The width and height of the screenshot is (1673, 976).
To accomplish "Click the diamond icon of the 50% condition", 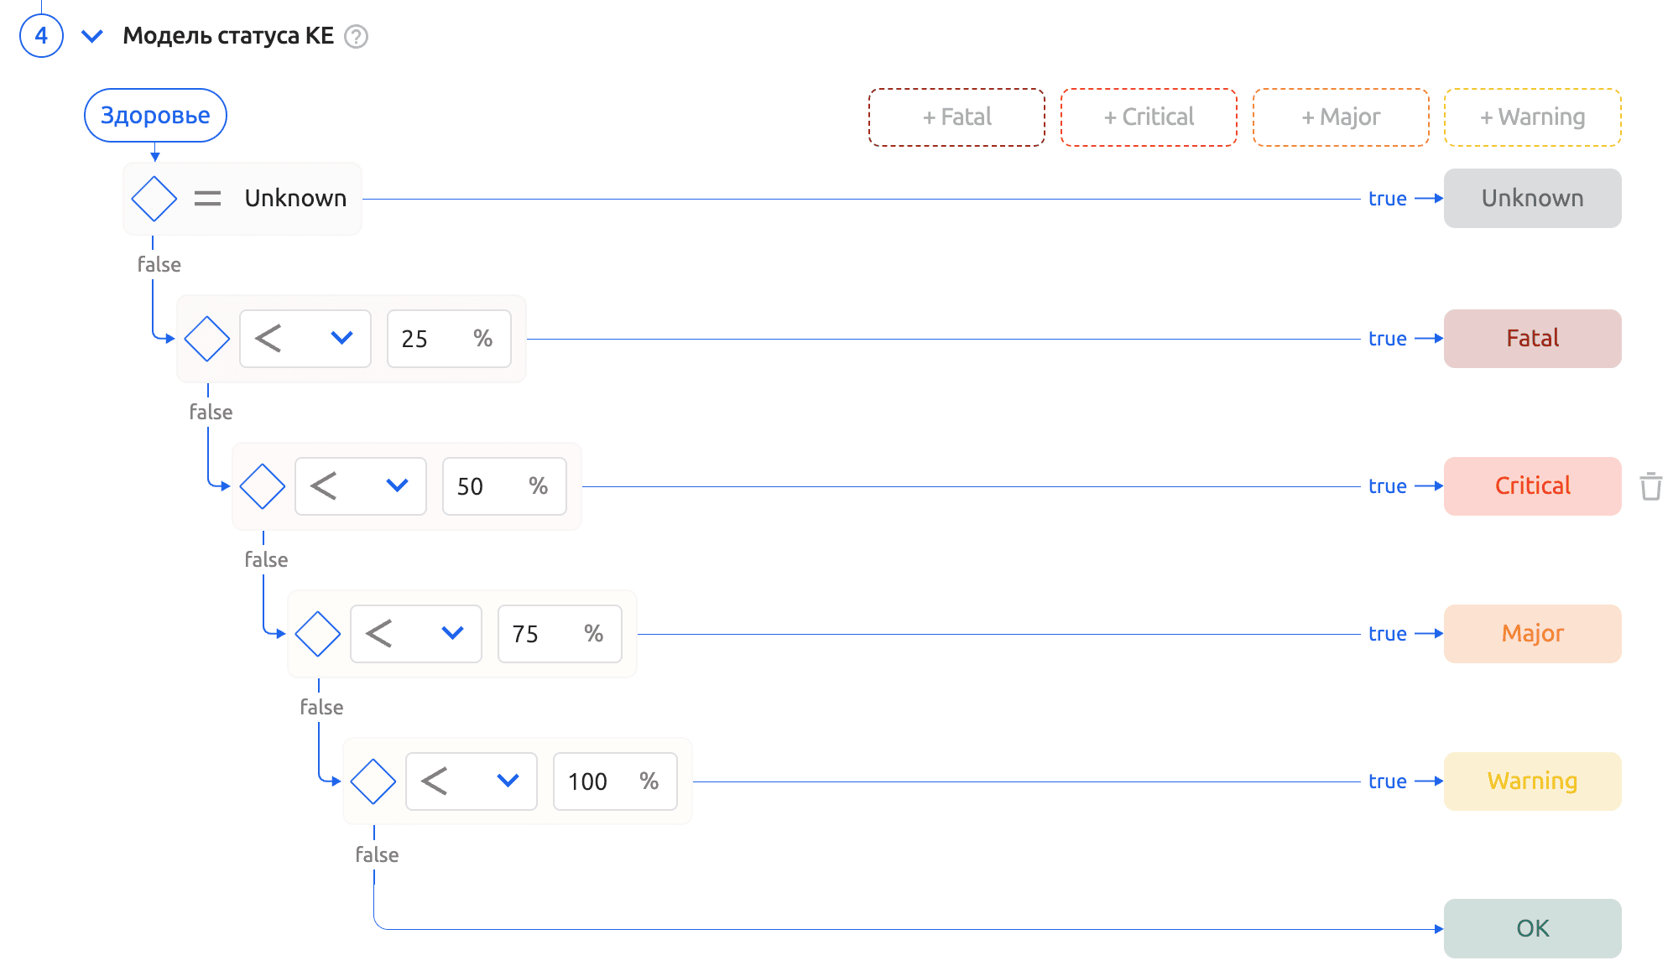I will pos(263,486).
